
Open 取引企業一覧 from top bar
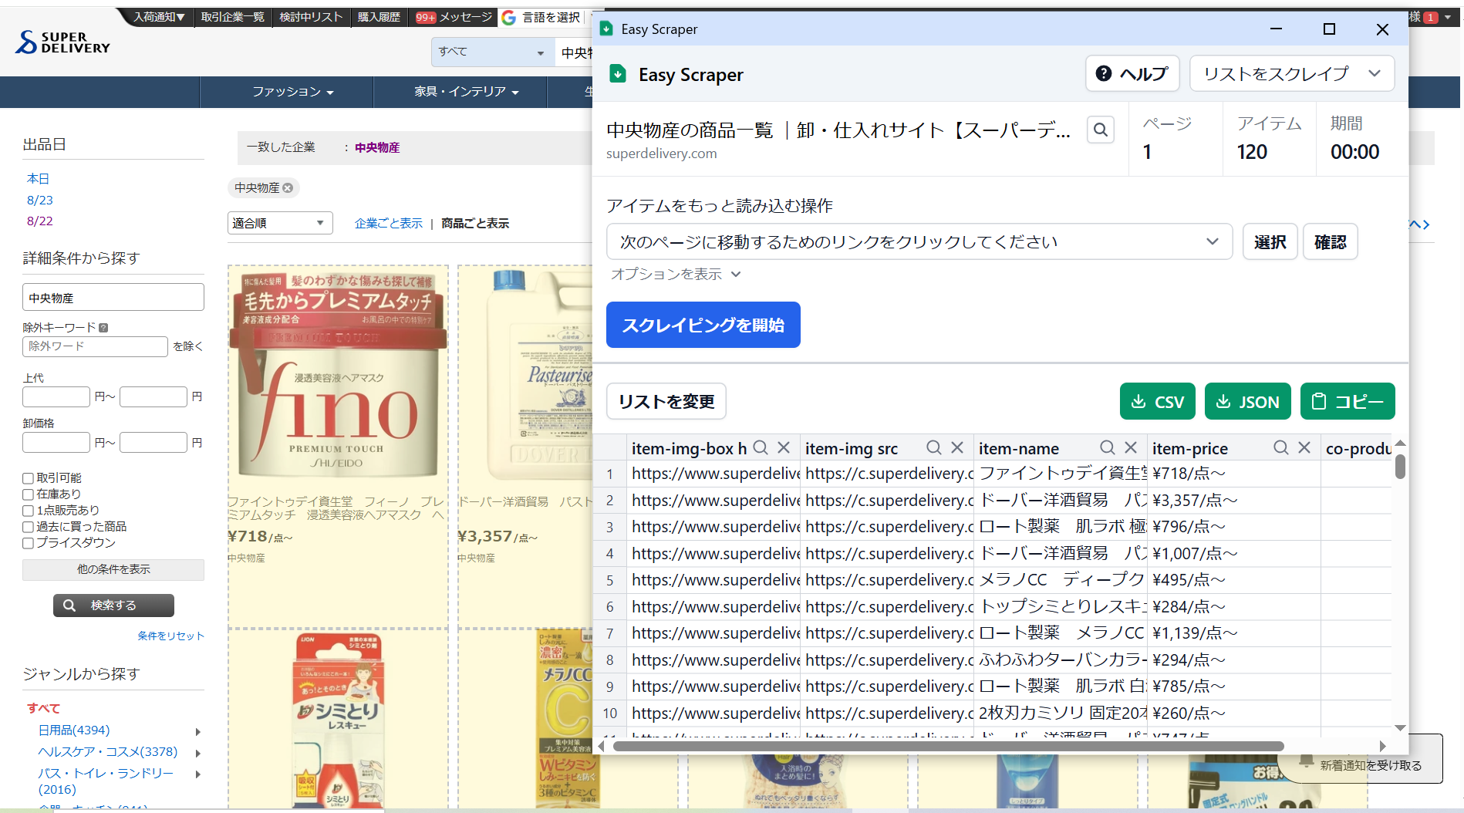click(x=233, y=17)
